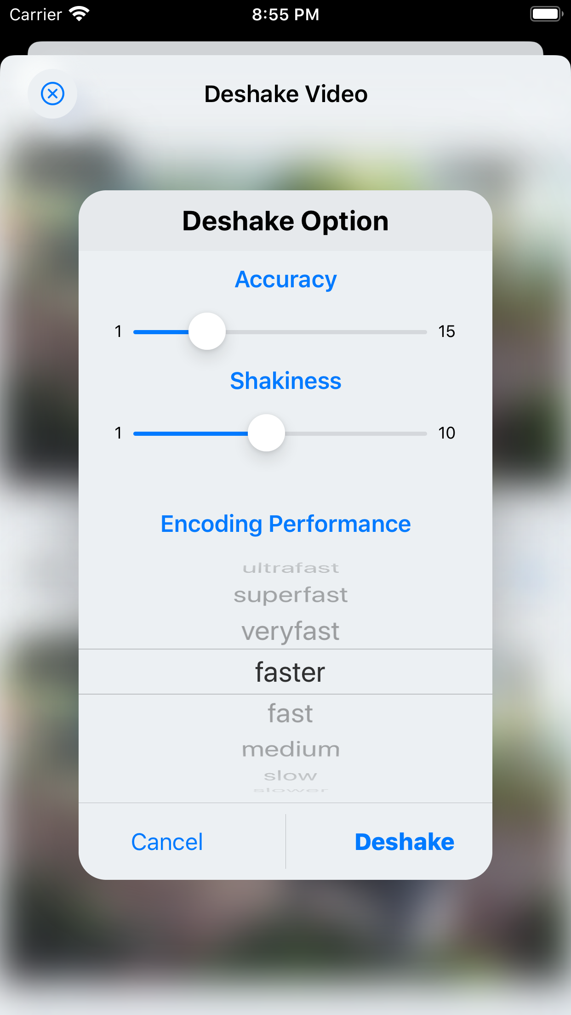The width and height of the screenshot is (571, 1015).
Task: Tap the Encoding Performance heading
Action: (285, 524)
